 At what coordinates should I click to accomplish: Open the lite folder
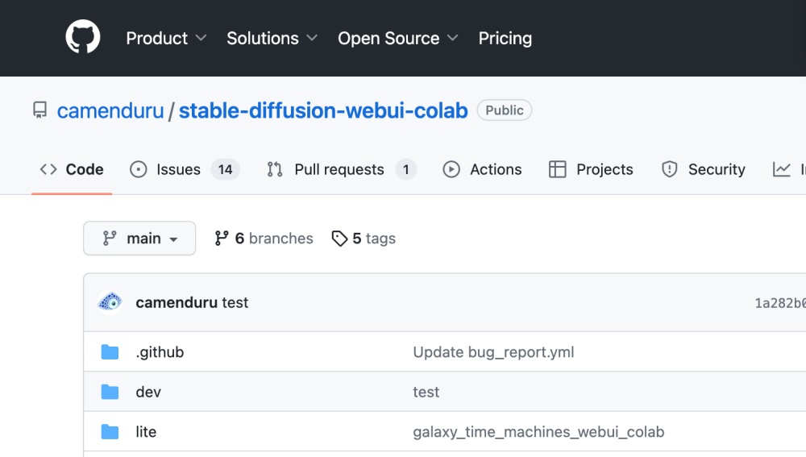pyautogui.click(x=146, y=432)
